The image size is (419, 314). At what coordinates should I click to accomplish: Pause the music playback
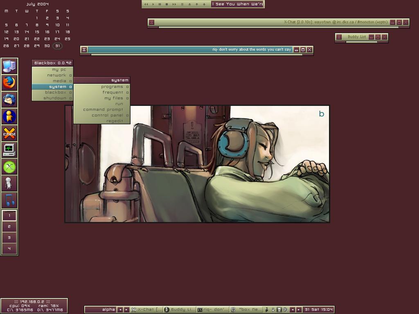[x=160, y=4]
